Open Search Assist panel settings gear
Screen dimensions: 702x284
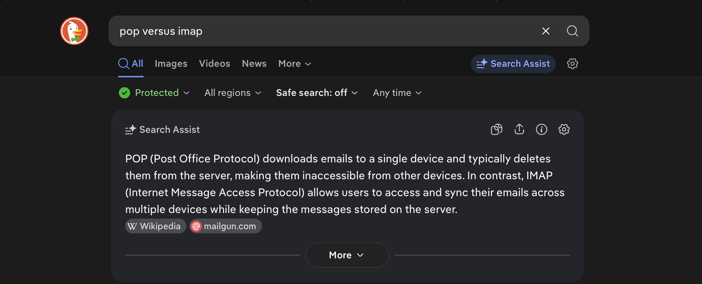click(564, 129)
